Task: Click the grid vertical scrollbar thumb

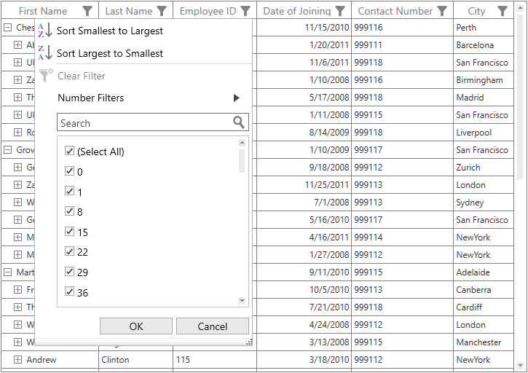Action: 520,96
